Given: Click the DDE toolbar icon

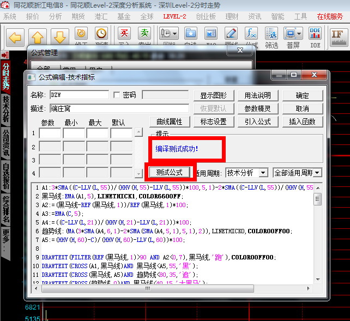Looking at the screenshot, I should pyautogui.click(x=315, y=36).
